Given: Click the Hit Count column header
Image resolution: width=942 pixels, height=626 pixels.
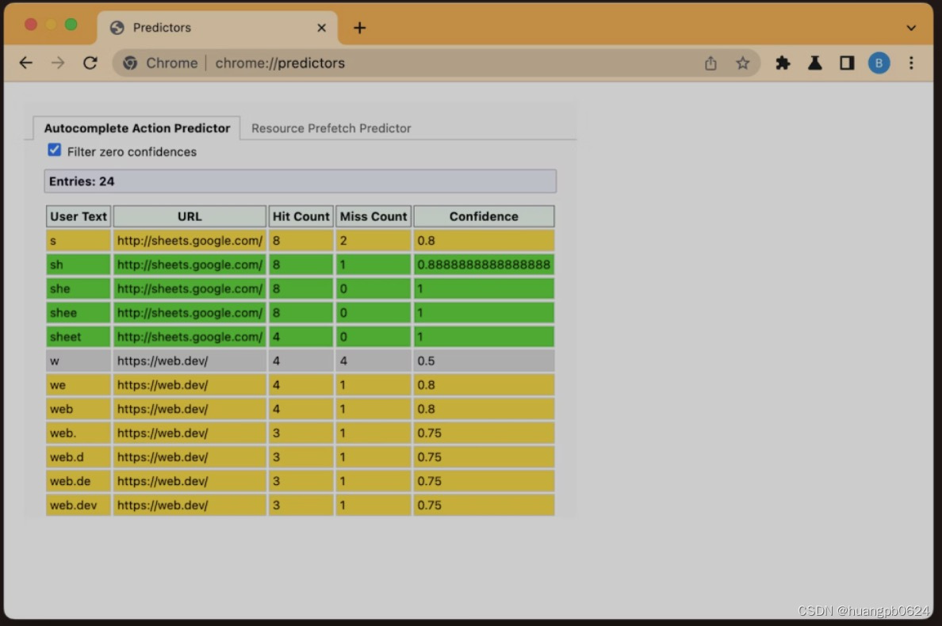Looking at the screenshot, I should click(x=301, y=216).
